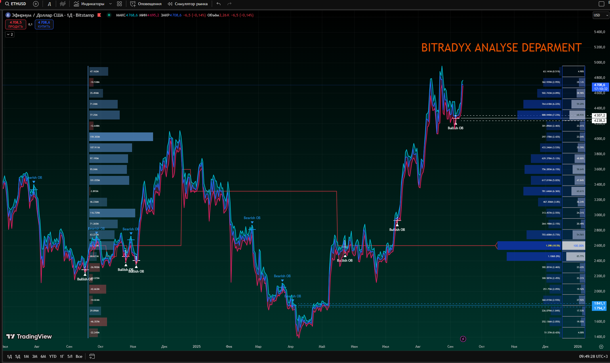
Task: Click the purple lightning event marker icon
Action: pos(463,339)
